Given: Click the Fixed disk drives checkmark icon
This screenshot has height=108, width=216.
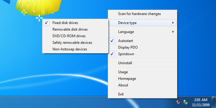Looking at the screenshot, I should 46,23.
